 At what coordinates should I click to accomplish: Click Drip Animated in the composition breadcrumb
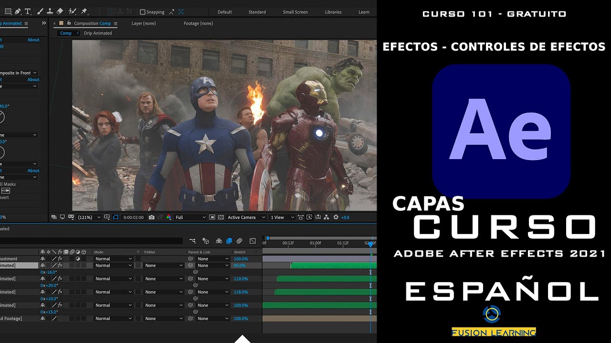coord(98,33)
